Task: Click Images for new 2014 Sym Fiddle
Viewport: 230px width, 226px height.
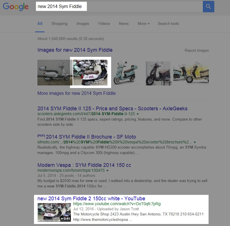Action: [x=75, y=50]
